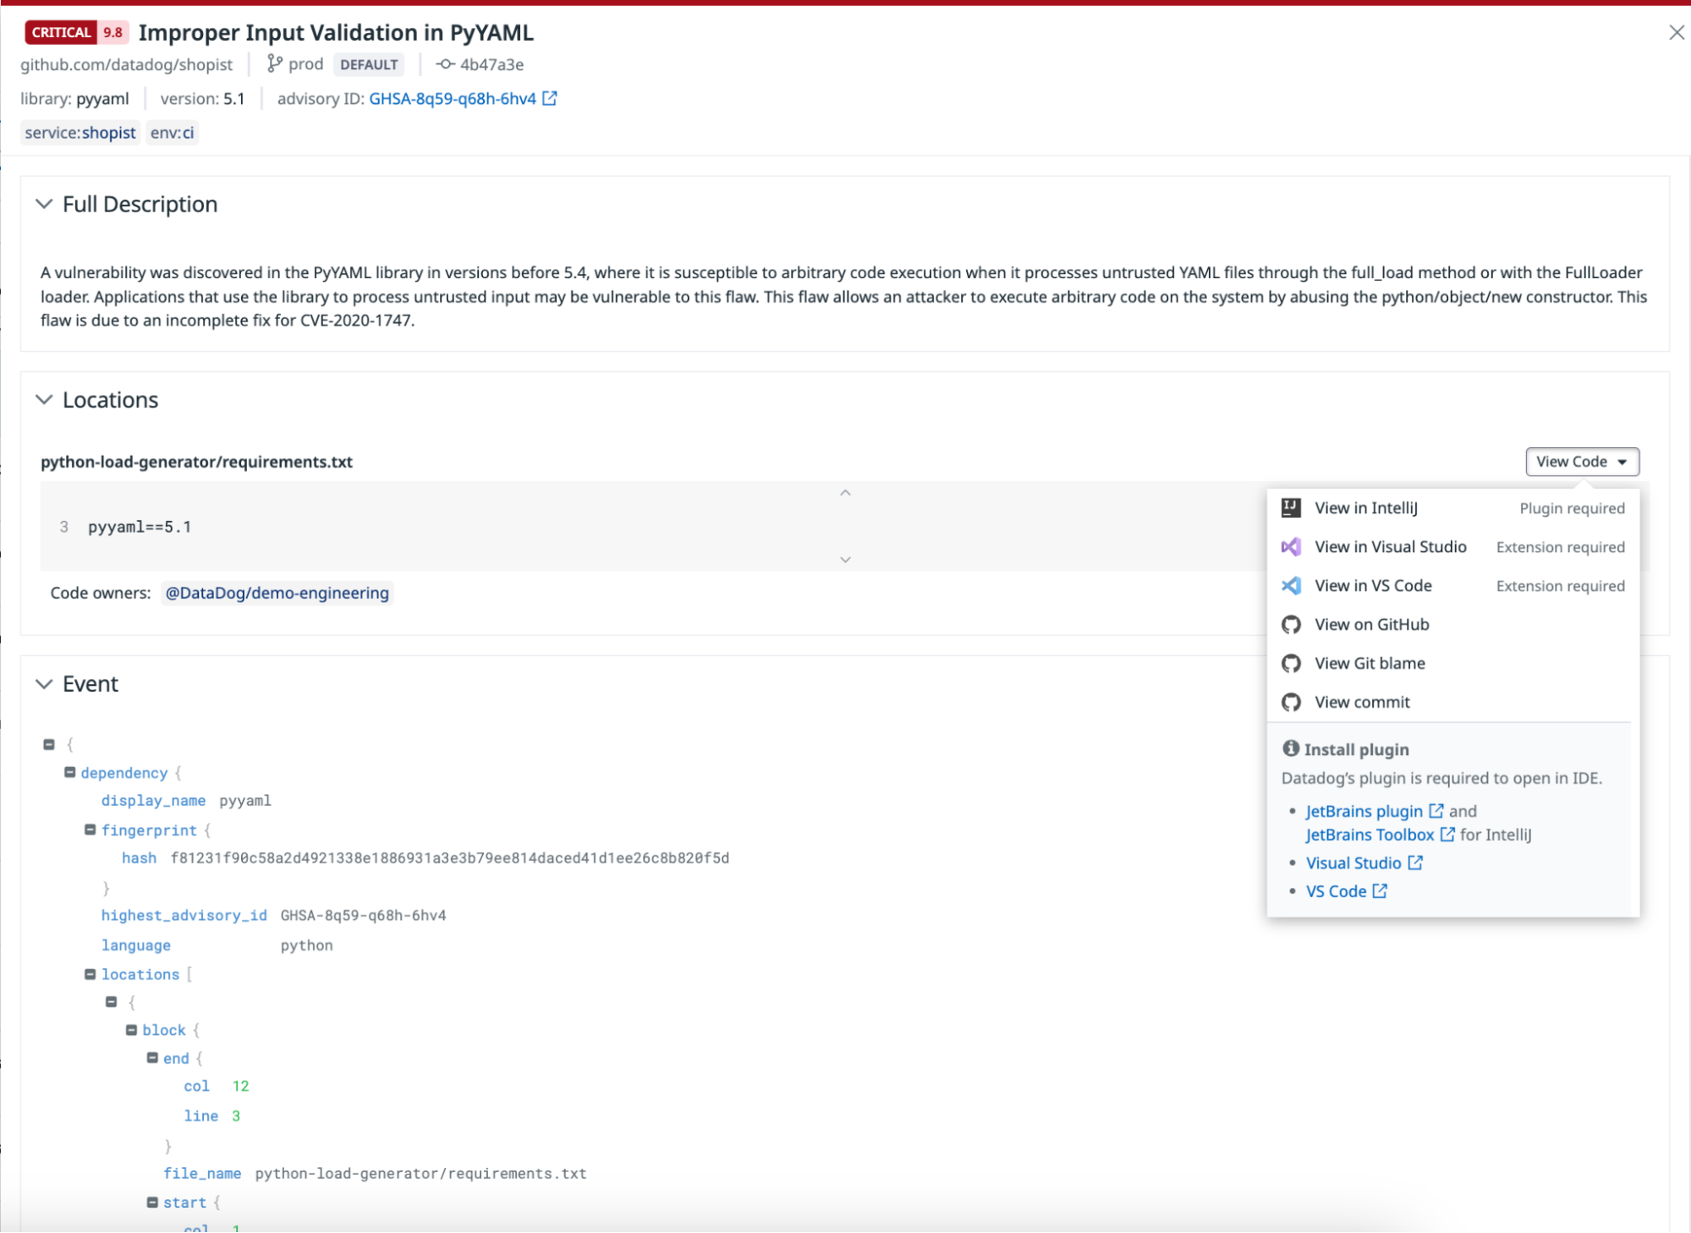1691x1233 pixels.
Task: Click the python-load-generator/requirements.txt file heading
Action: tap(196, 462)
